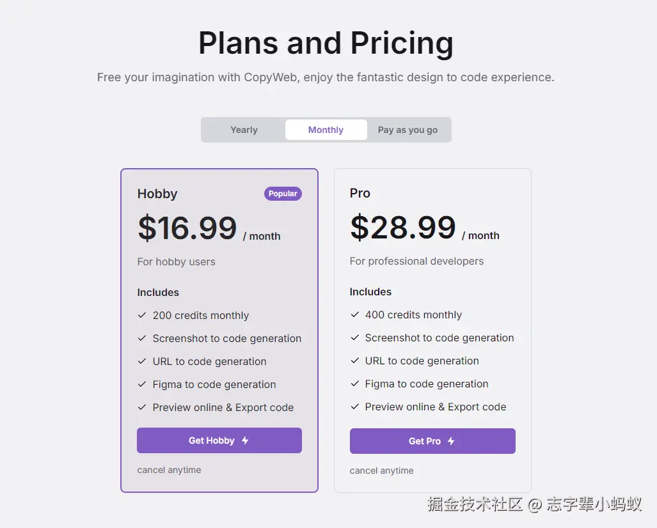657x528 pixels.
Task: Click checkmark beside Pro 400 credits monthly
Action: (354, 314)
